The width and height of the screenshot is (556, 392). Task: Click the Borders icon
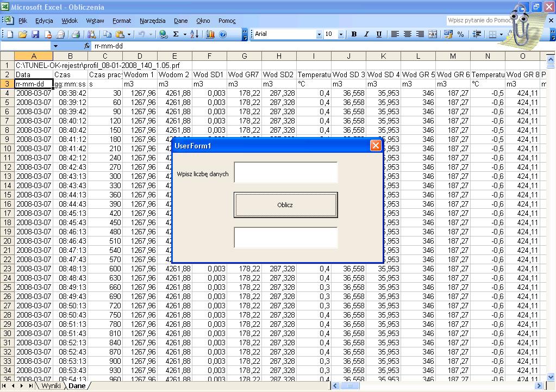click(x=492, y=34)
